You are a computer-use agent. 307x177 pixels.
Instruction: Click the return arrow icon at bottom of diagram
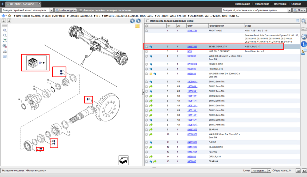point(123,160)
